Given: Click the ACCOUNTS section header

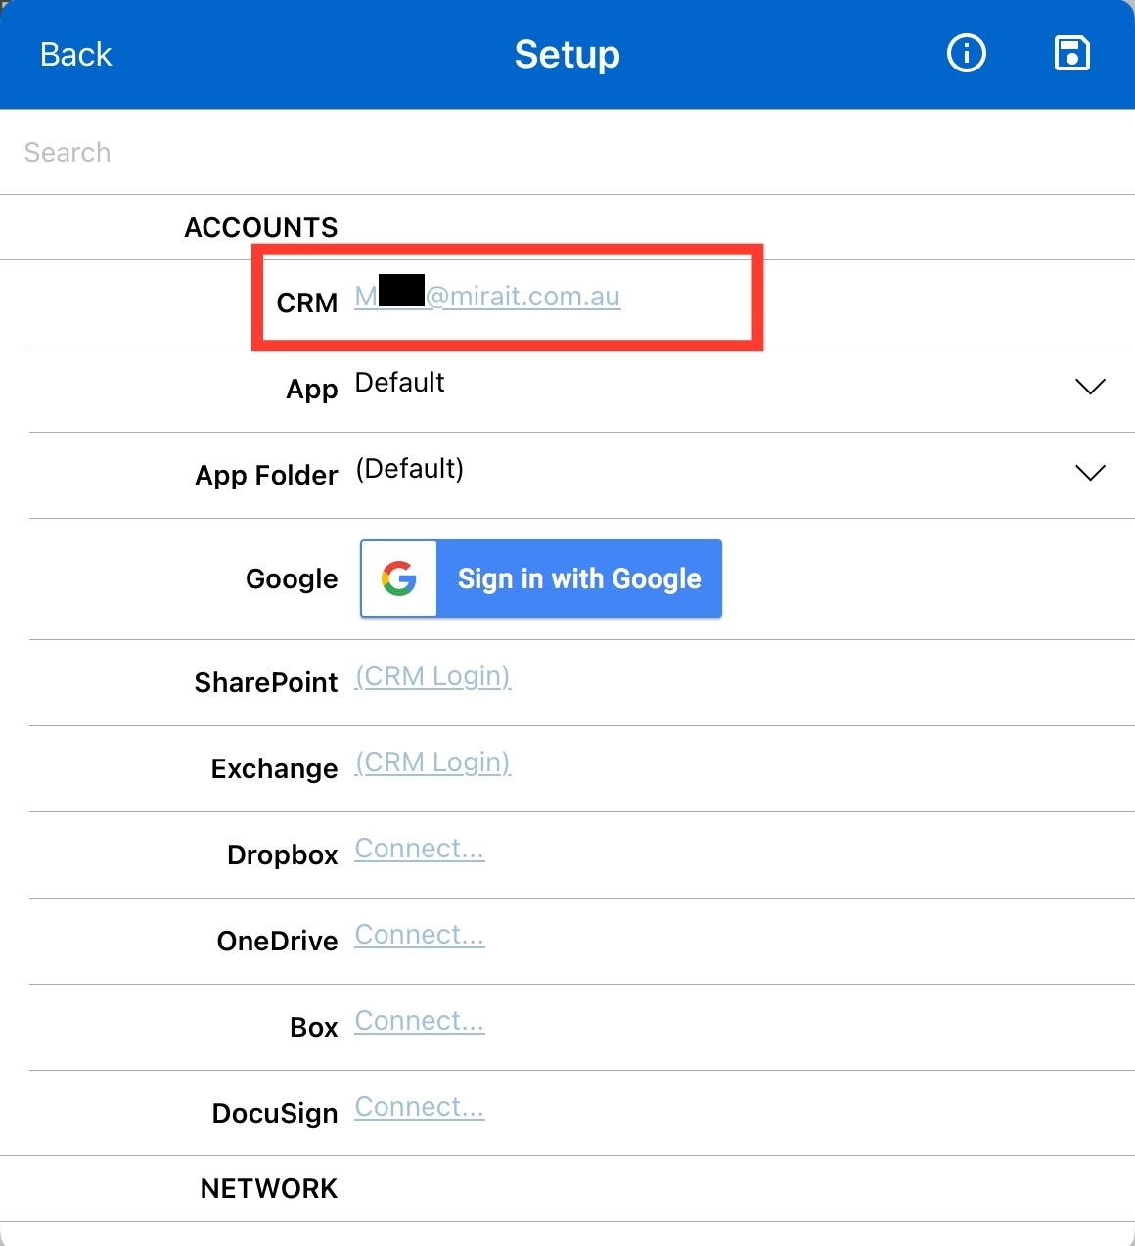Looking at the screenshot, I should pos(261,227).
